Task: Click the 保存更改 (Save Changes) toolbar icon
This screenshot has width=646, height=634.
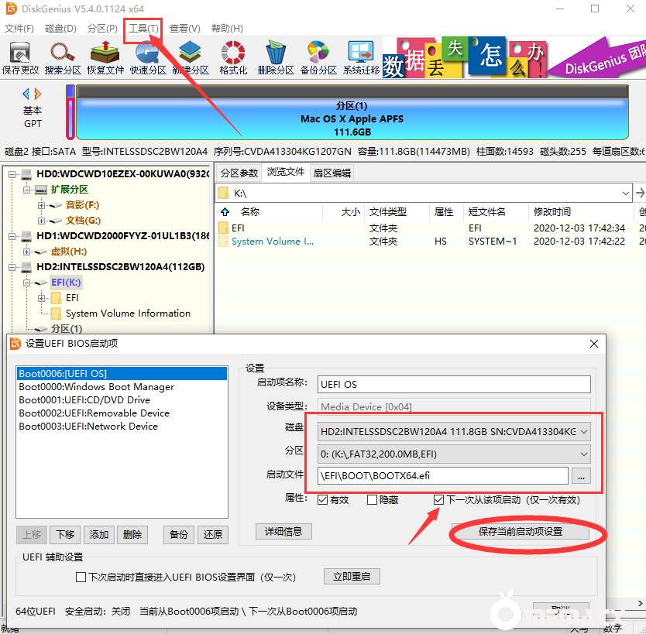Action: 19,57
